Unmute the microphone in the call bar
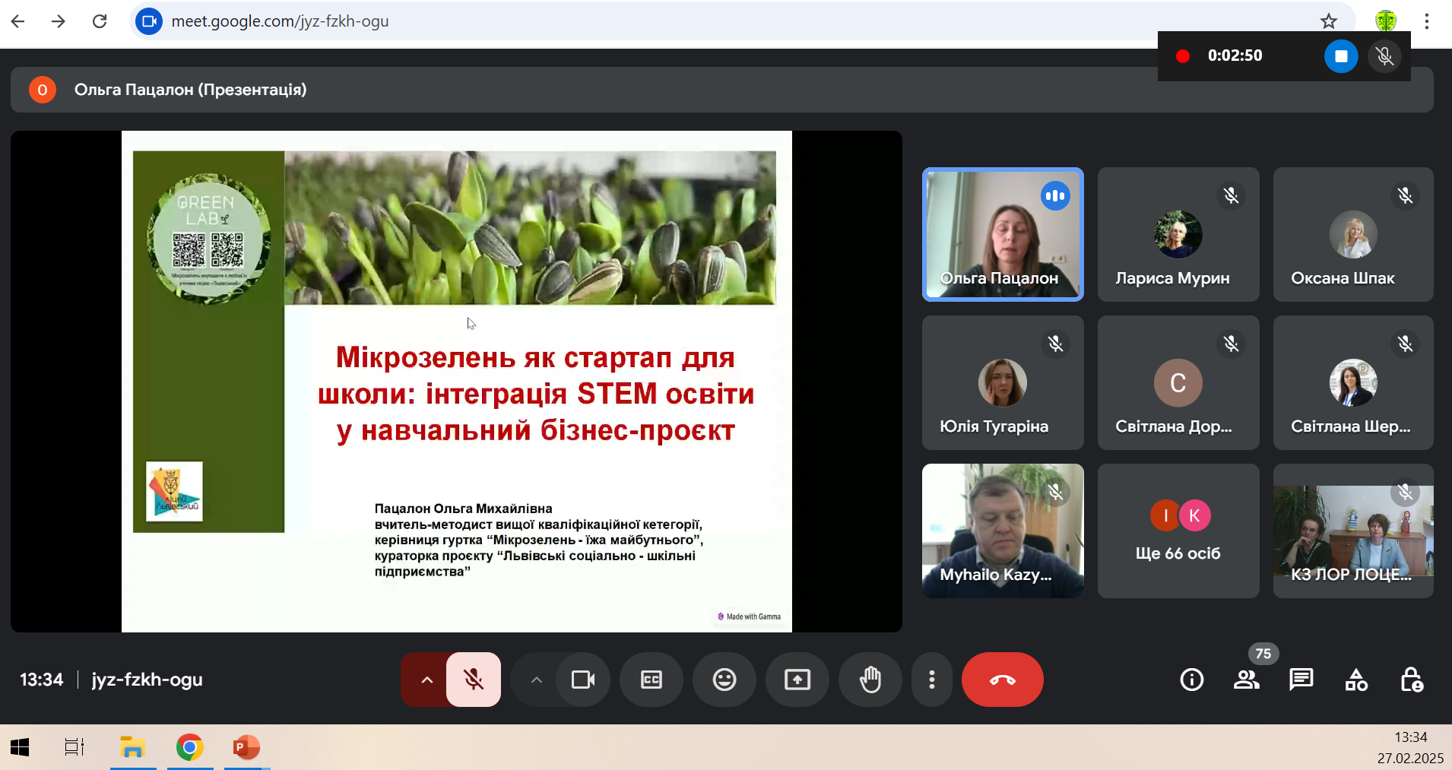This screenshot has width=1452, height=770. [473, 680]
